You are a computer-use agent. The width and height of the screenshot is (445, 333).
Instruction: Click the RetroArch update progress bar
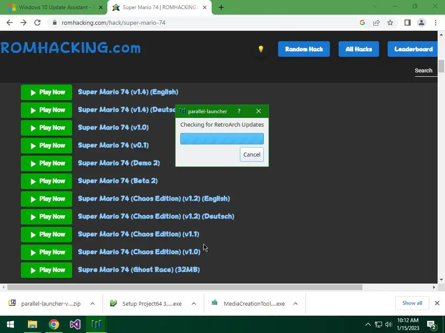point(222,139)
